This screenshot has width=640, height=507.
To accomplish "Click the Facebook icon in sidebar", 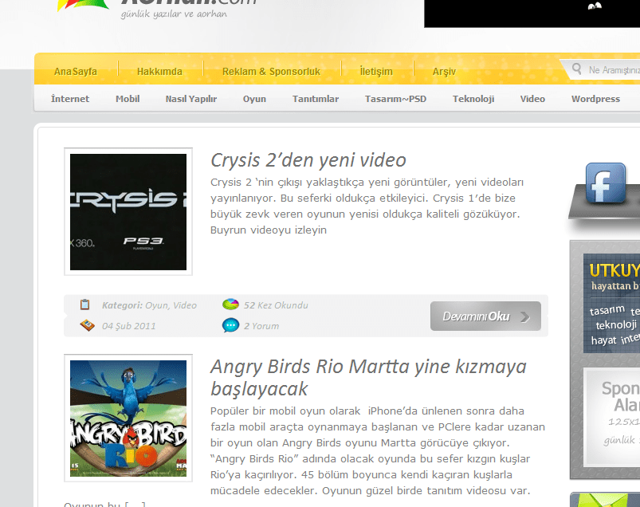I will coord(605,183).
